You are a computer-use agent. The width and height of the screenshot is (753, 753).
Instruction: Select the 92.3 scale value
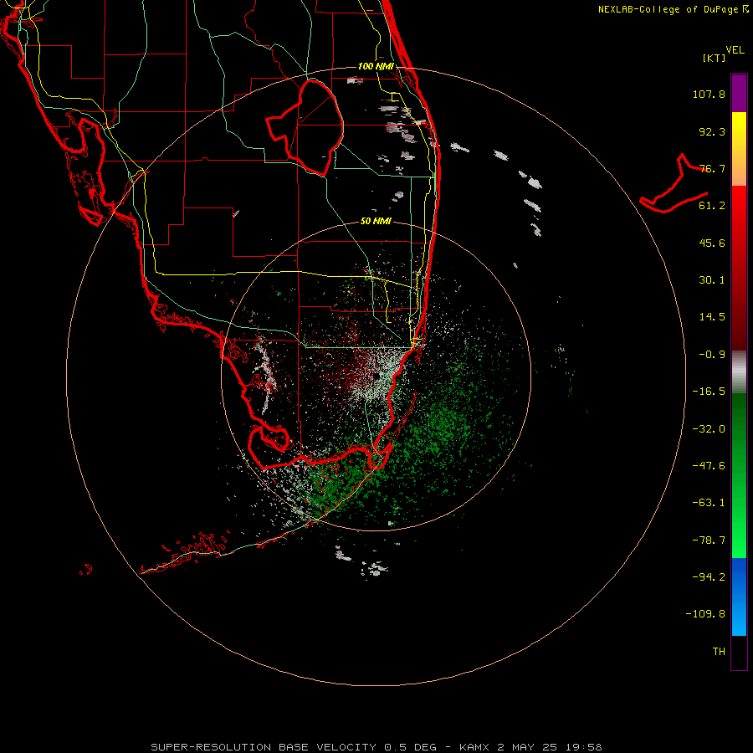coord(712,131)
